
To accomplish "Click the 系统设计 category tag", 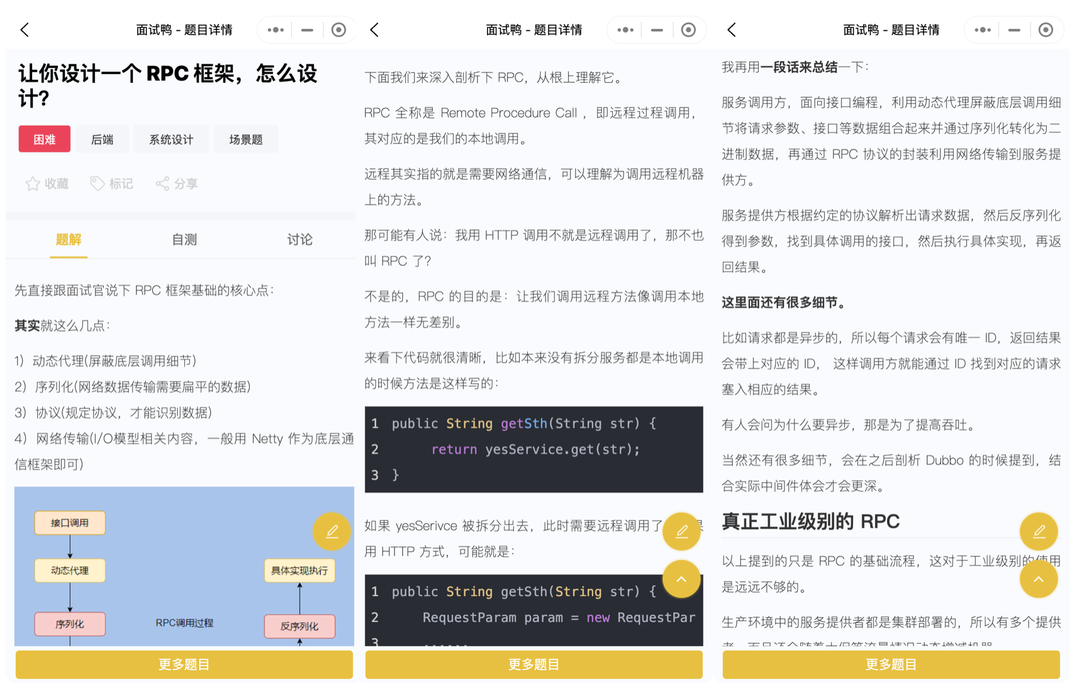I will click(x=171, y=140).
